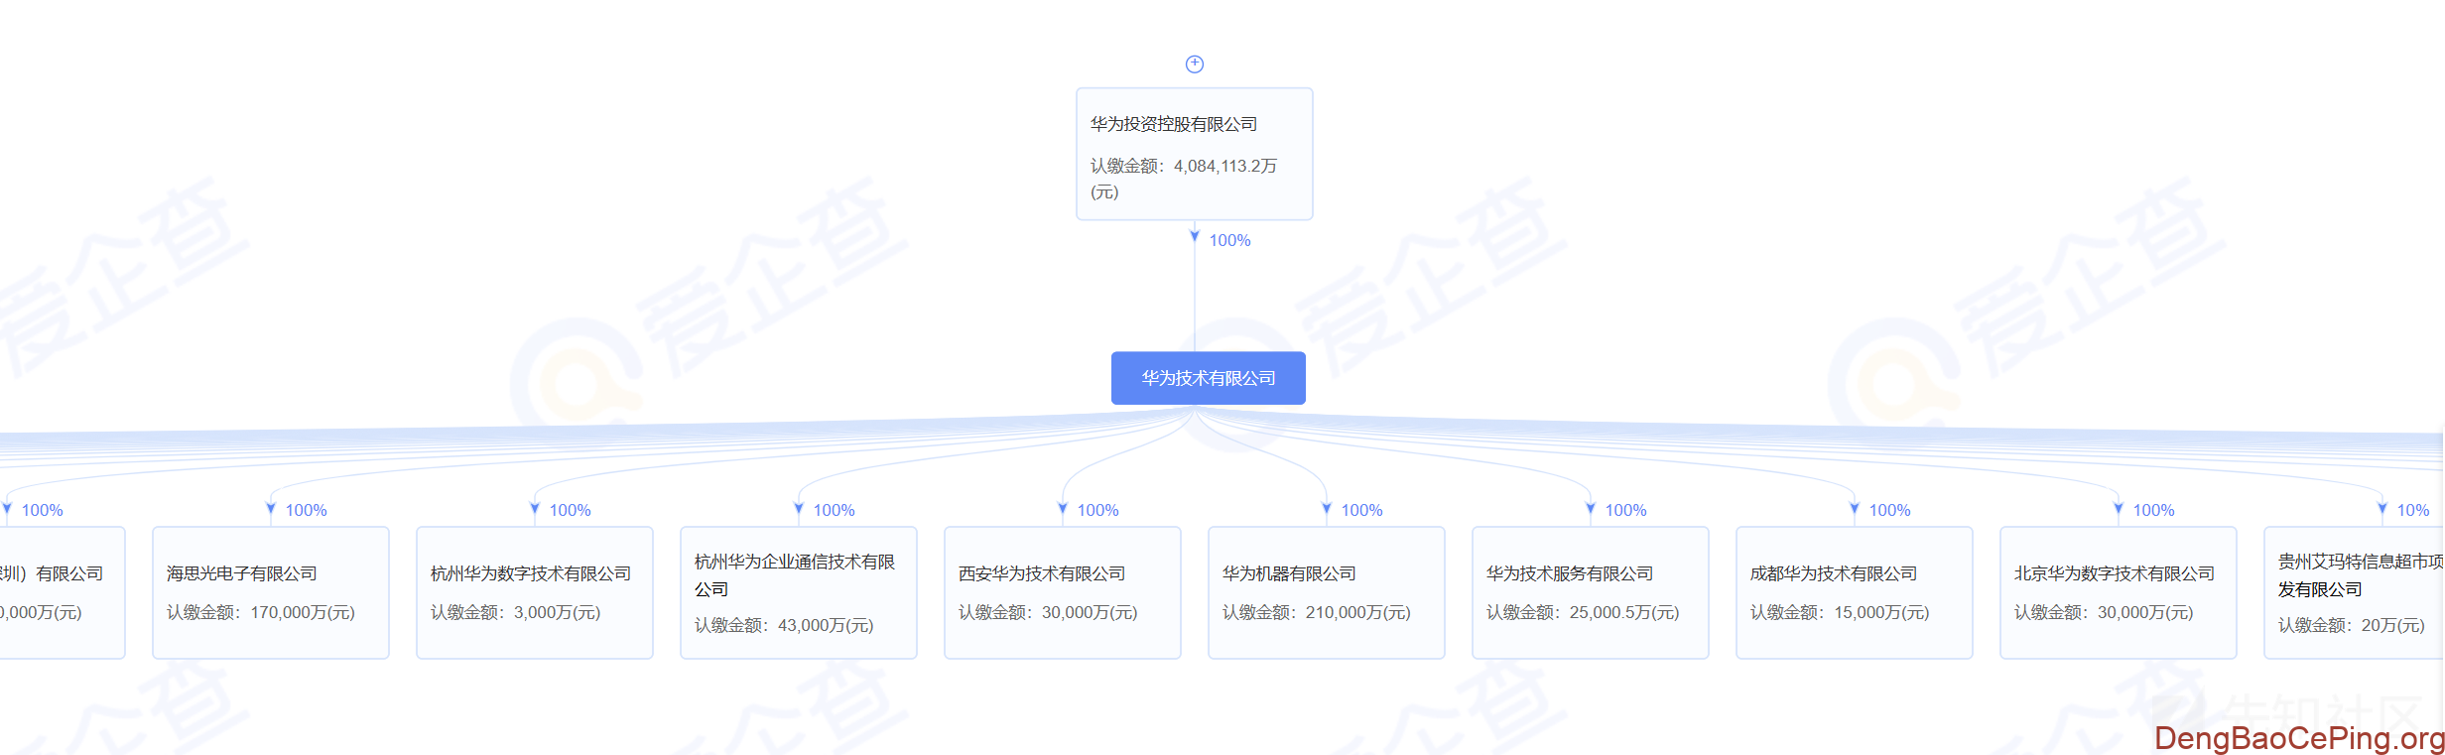
Task: Click the 贵州艾玛特信息超市 company name
Action: click(x=2361, y=575)
